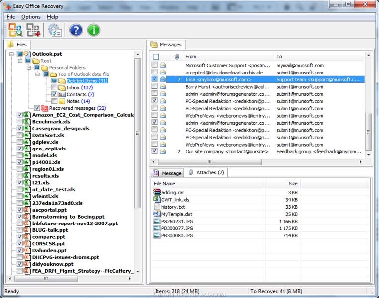This screenshot has height=298, width=379.
Task: Click the GWT_link.xls spreadsheet icon
Action: click(157, 199)
